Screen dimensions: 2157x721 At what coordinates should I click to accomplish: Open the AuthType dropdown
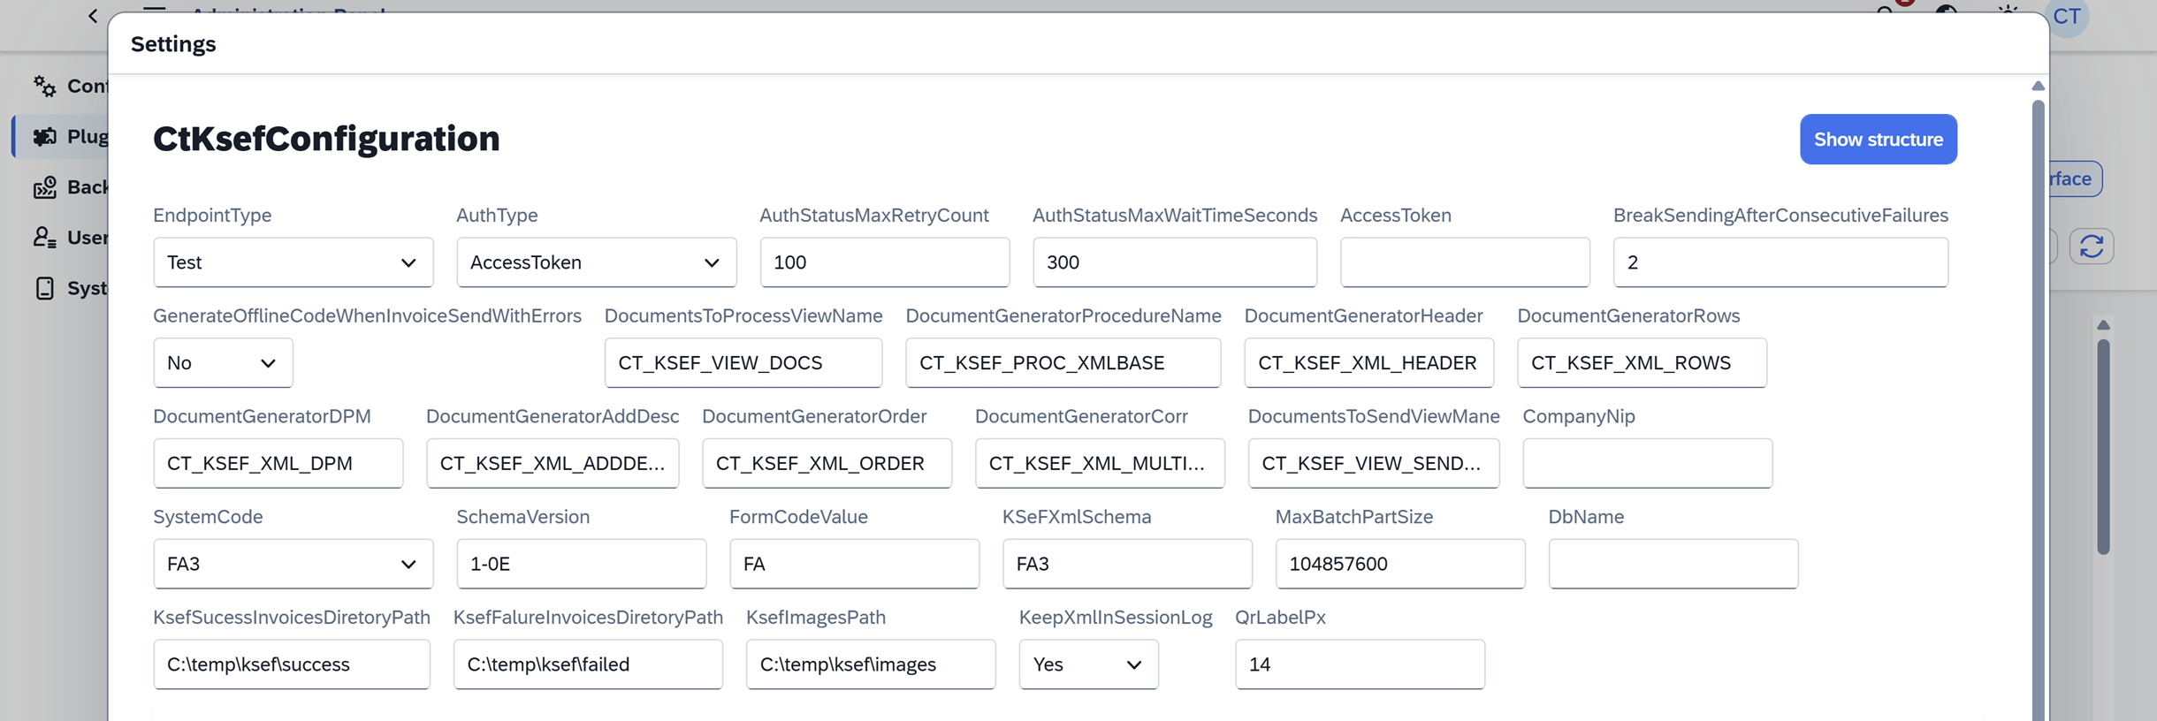[x=596, y=262]
